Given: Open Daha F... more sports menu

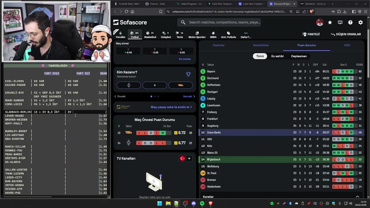Looking at the screenshot, I should (246, 35).
